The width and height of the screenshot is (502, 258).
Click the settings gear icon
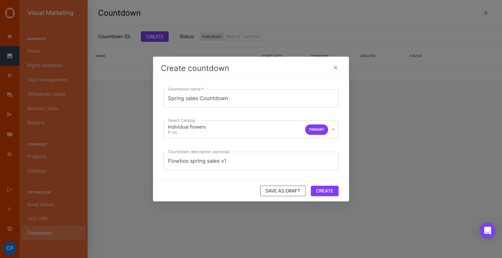(x=10, y=229)
